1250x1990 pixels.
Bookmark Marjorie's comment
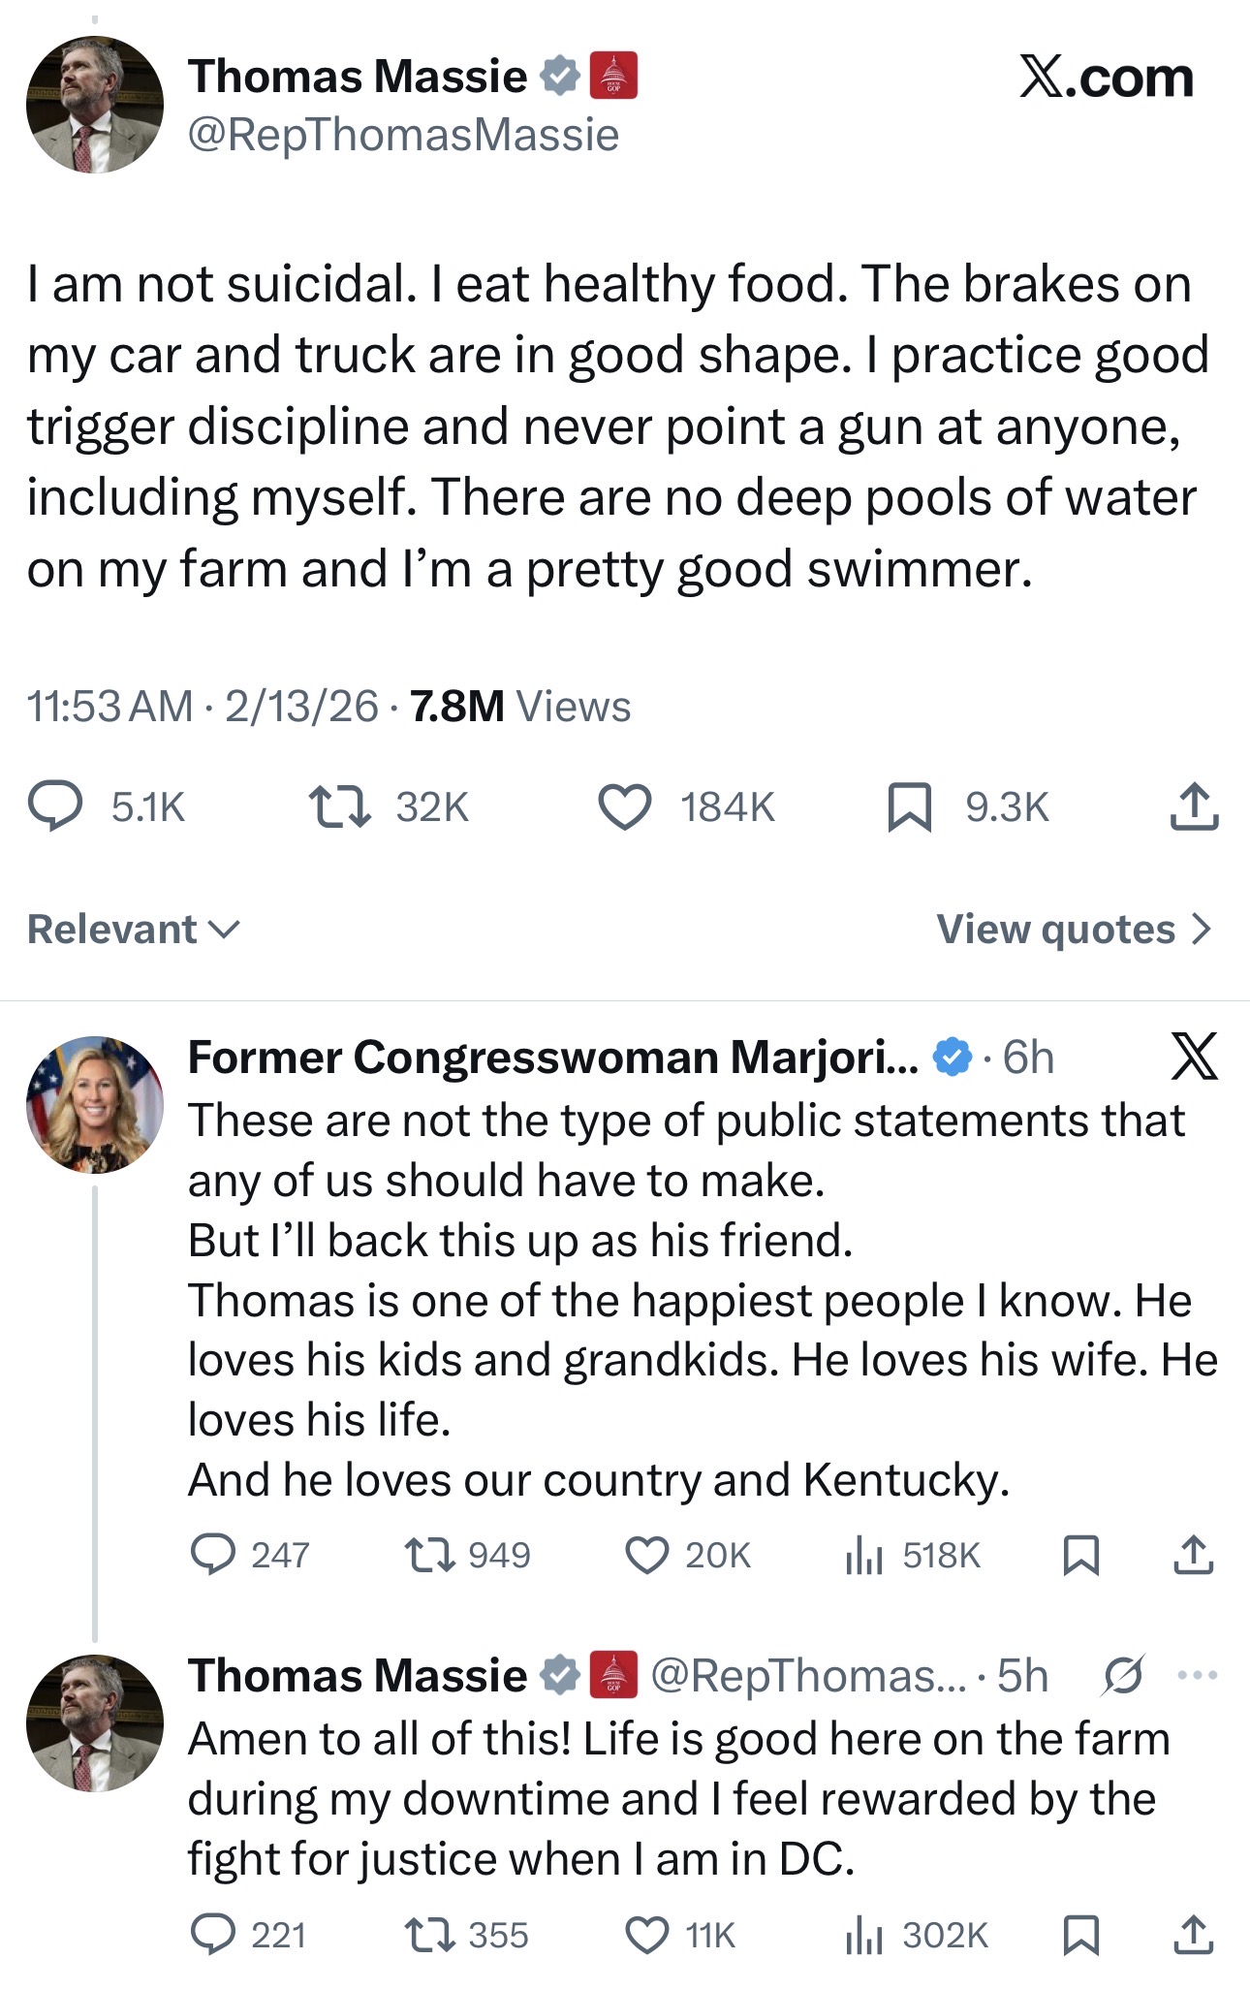[x=1080, y=1555]
